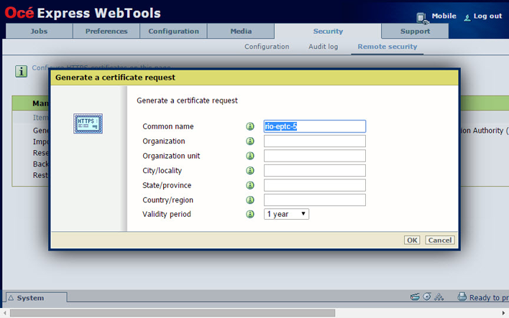Expand the System panel triangle
The width and height of the screenshot is (509, 318).
pyautogui.click(x=11, y=298)
